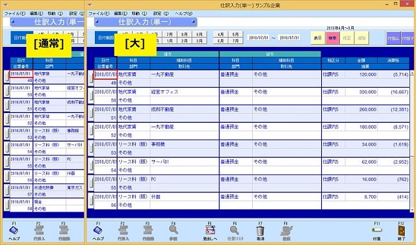The width and height of the screenshot is (416, 245).
Task: Click the F3 icon in the 通常 window
Action: tap(64, 230)
